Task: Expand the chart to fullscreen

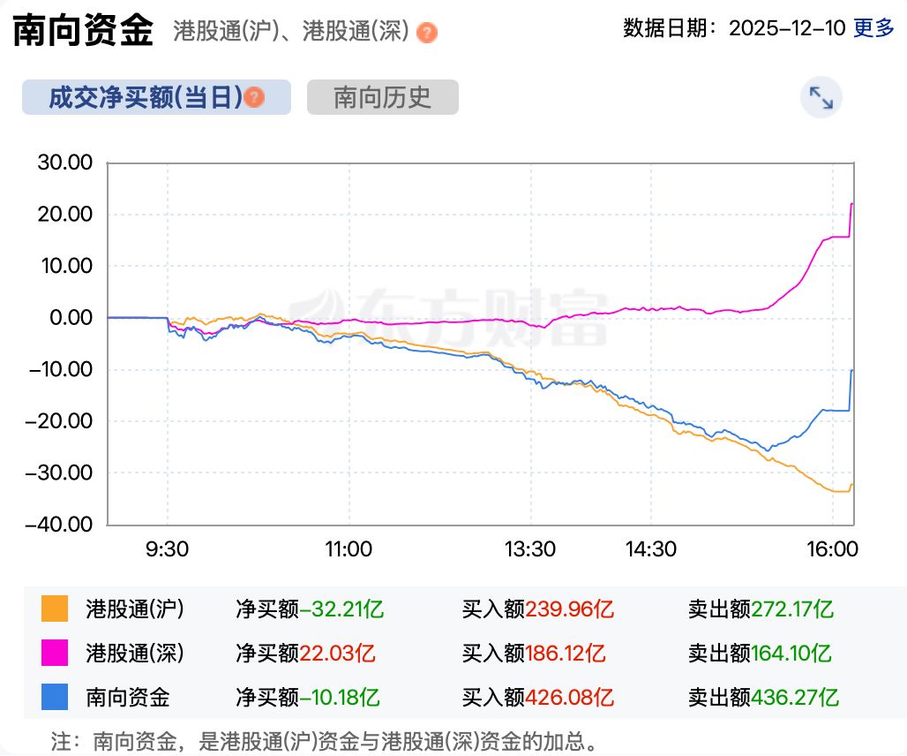Action: [821, 98]
